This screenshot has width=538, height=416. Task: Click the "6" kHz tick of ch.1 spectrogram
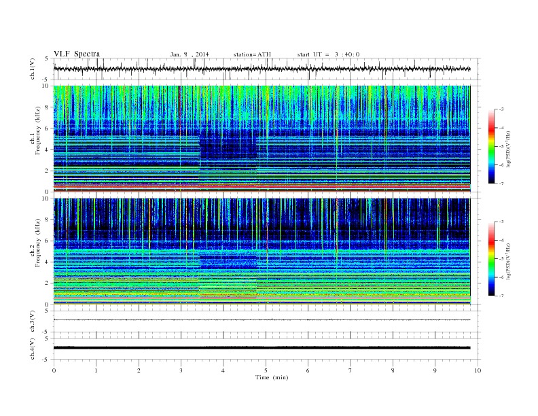tap(47, 128)
